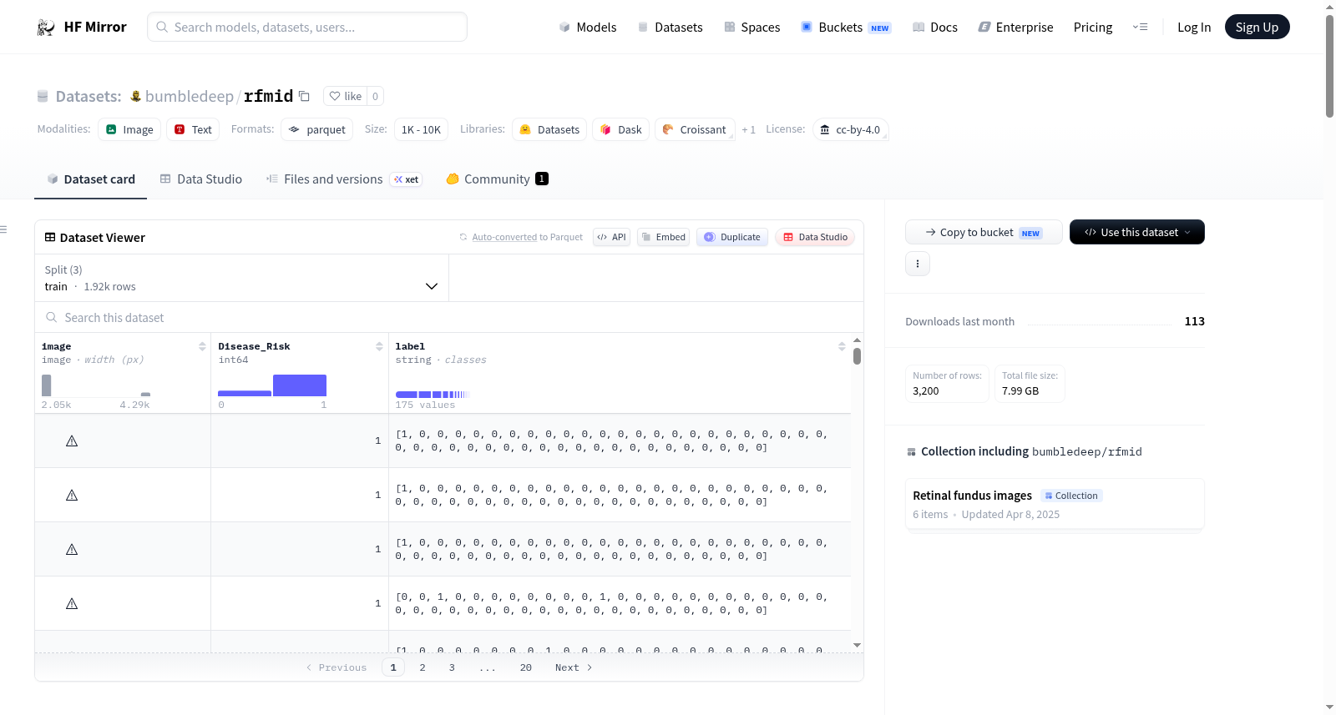This screenshot has height=715, width=1336.
Task: Click the Search models, datasets, users field
Action: 307,27
